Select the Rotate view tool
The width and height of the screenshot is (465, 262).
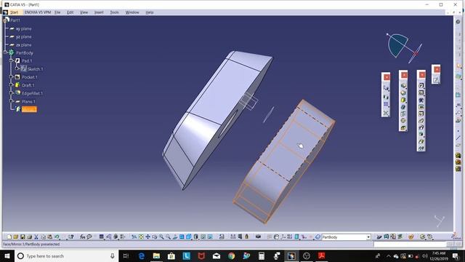(x=155, y=237)
